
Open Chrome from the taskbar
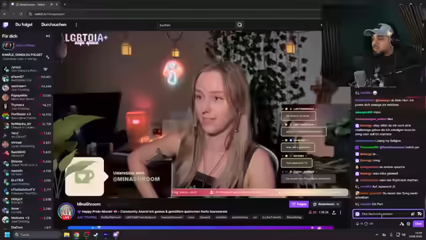(77, 235)
